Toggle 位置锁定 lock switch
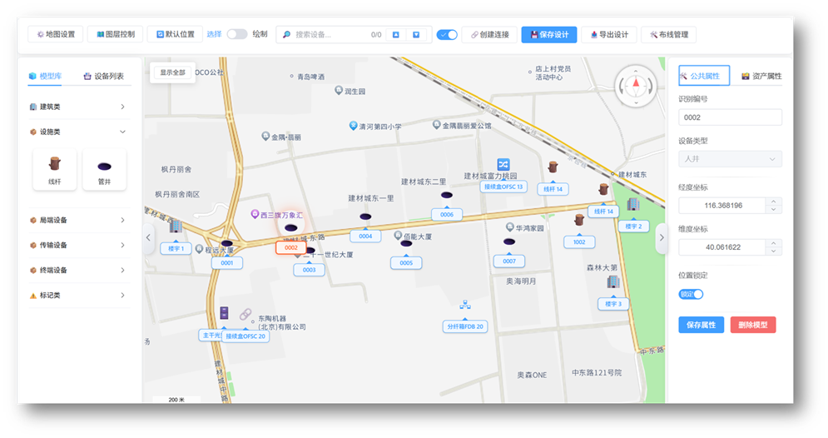 pos(691,294)
